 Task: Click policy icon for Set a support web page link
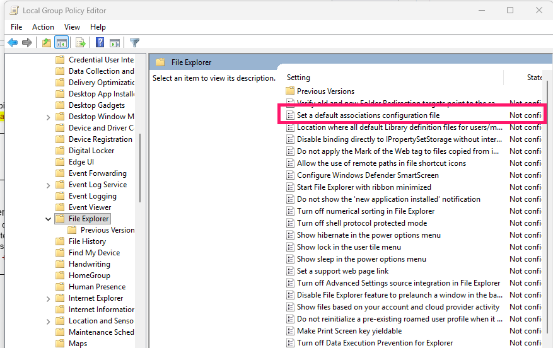pyautogui.click(x=290, y=271)
